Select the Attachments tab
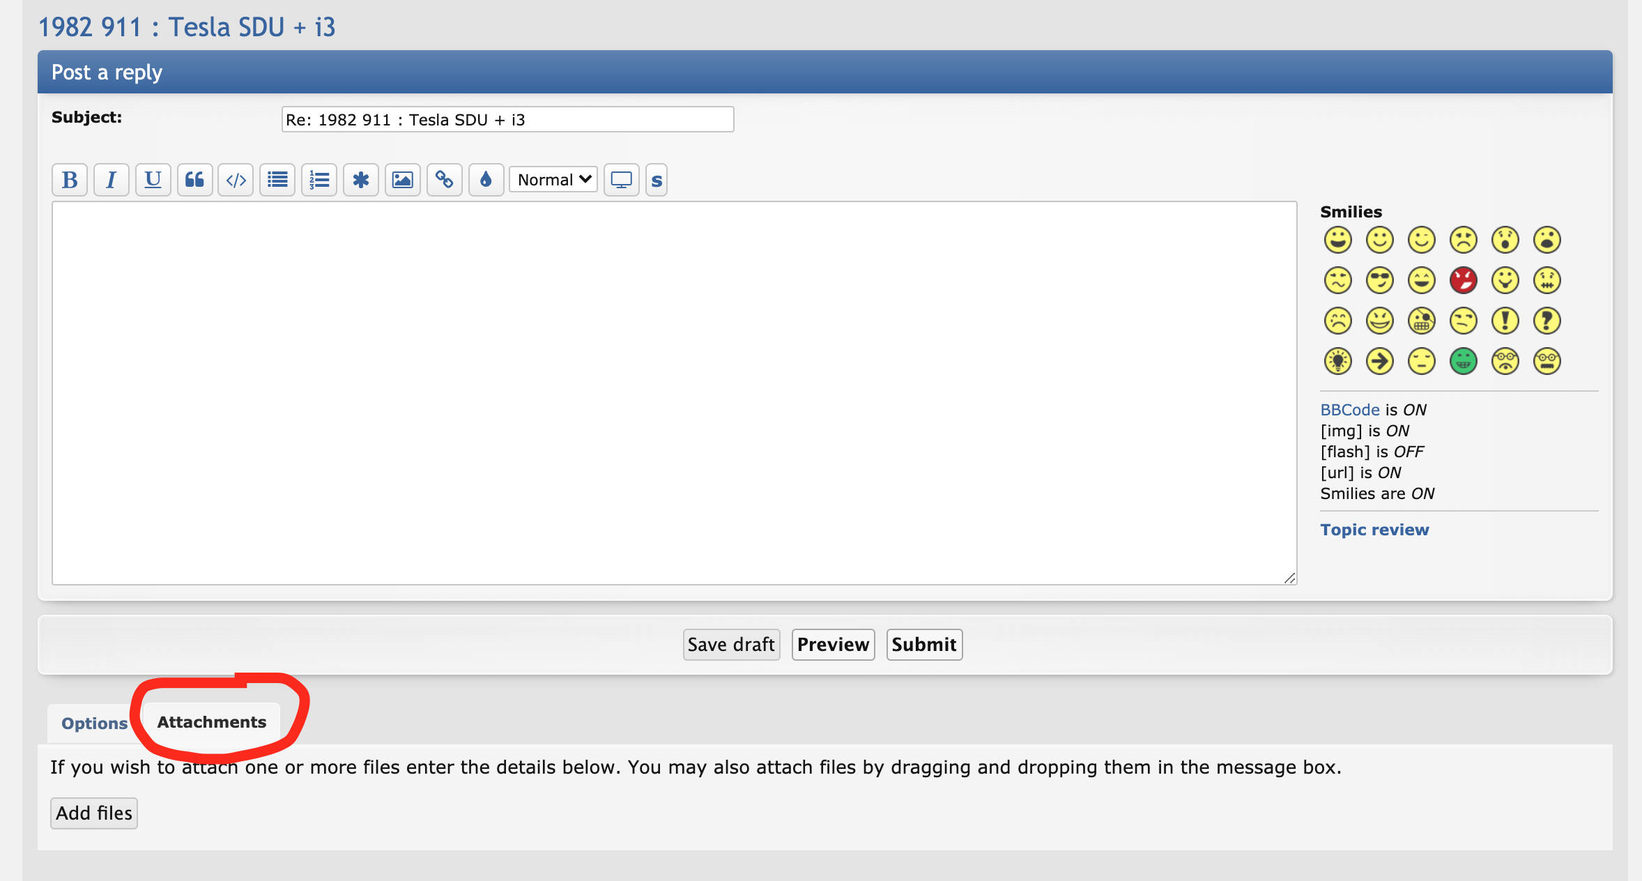Viewport: 1642px width, 881px height. tap(211, 722)
